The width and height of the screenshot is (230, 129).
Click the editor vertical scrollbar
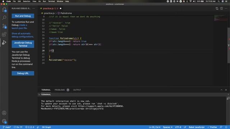(229, 46)
